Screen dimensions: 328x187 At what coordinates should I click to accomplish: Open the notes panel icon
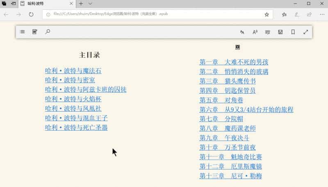(x=35, y=32)
